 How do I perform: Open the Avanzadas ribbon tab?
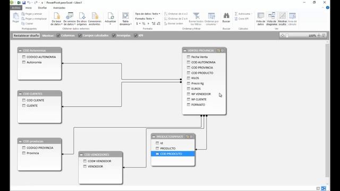point(59,8)
